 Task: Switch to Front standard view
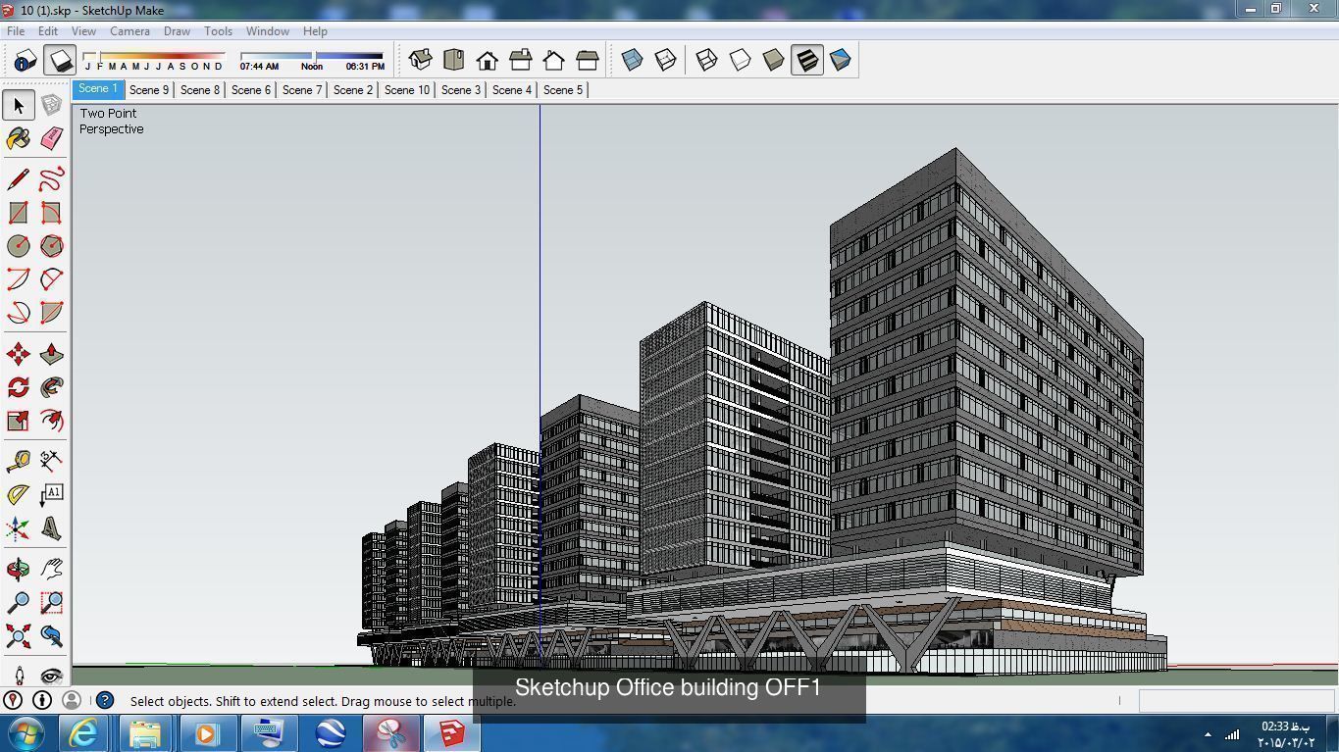coord(488,61)
